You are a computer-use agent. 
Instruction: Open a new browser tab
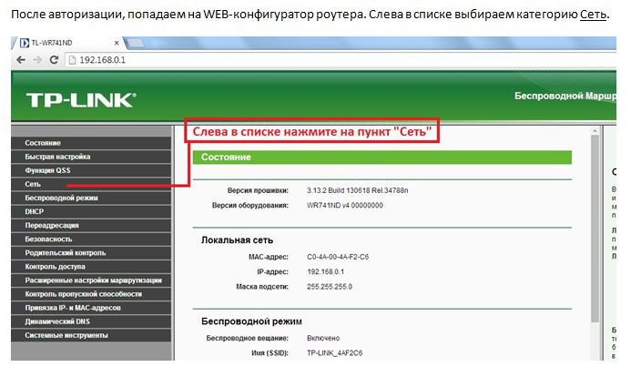click(137, 43)
